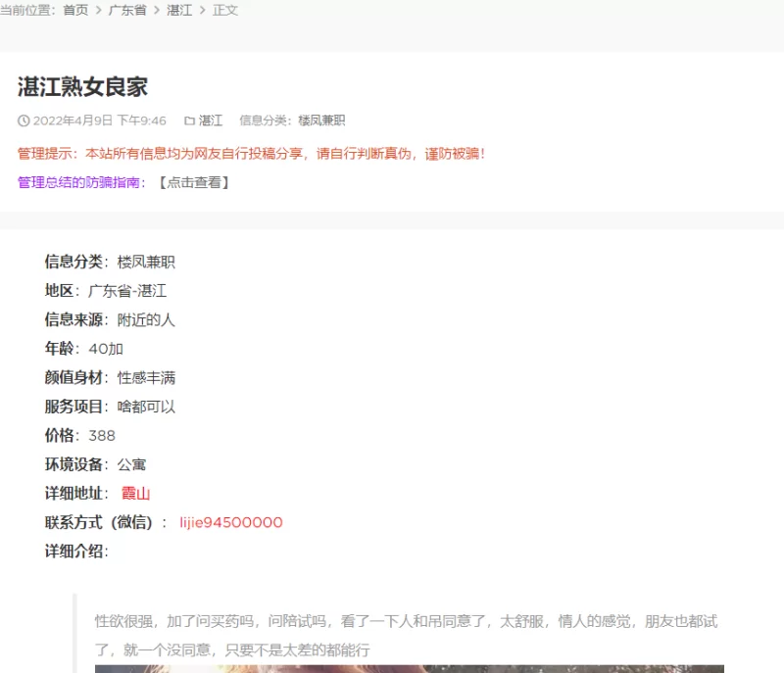Click the chevron after 首页 breadcrumb
This screenshot has width=784, height=673.
pos(98,10)
